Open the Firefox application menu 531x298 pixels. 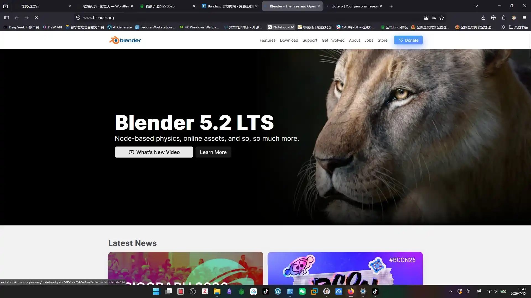pos(524,18)
